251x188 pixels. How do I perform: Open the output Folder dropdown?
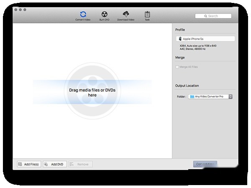pyautogui.click(x=210, y=97)
